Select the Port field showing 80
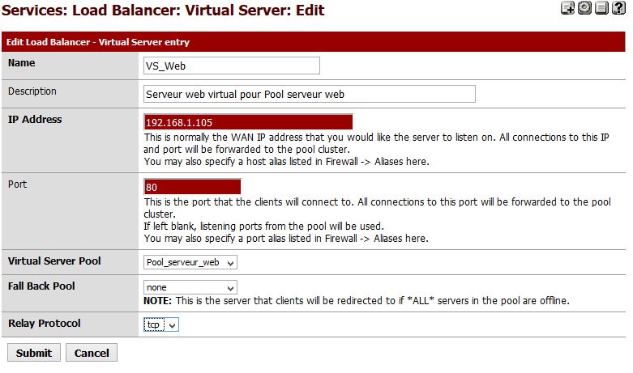The height and width of the screenshot is (373, 633). pyautogui.click(x=191, y=187)
